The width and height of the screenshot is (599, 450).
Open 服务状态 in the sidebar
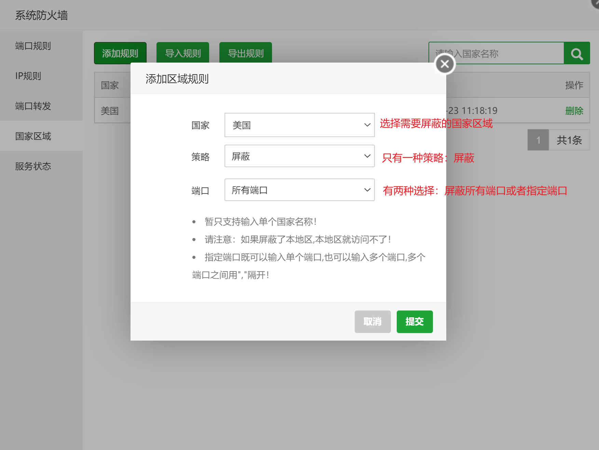pos(33,166)
